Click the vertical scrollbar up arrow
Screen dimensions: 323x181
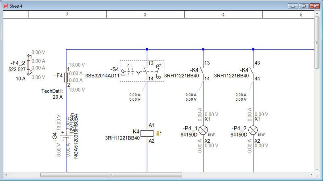317,14
